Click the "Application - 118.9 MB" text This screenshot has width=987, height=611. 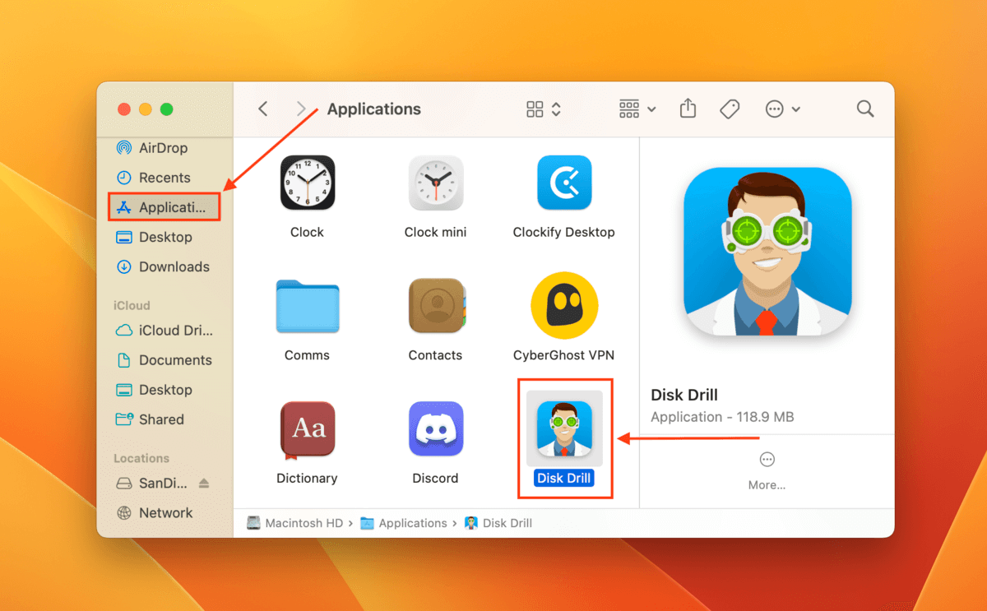(722, 417)
